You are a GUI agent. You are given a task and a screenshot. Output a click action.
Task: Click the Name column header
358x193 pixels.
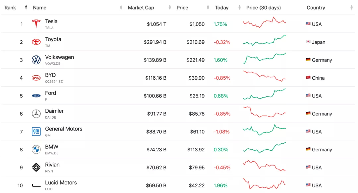pyautogui.click(x=40, y=8)
